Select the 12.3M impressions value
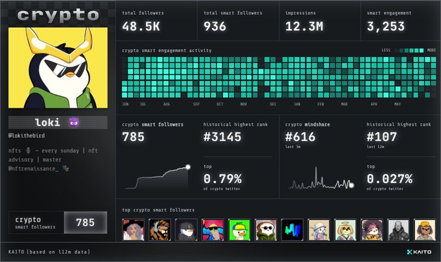 click(304, 27)
